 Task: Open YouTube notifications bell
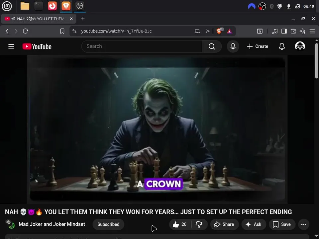[282, 46]
